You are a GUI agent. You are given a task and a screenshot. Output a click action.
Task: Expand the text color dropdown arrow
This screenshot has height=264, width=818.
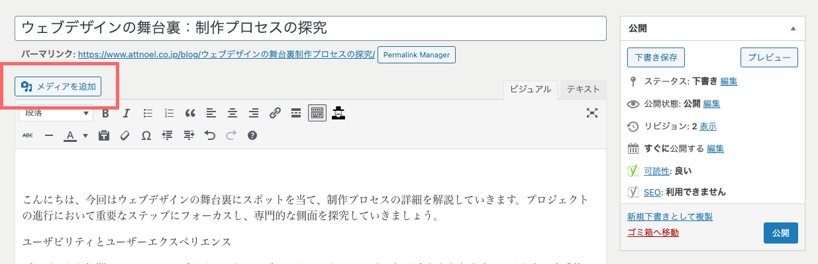coord(85,135)
